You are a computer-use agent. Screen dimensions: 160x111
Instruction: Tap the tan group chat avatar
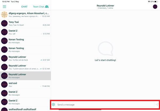pyautogui.click(x=4, y=15)
